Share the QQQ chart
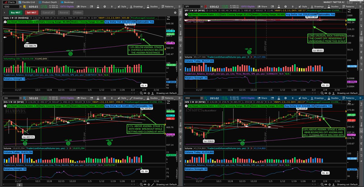The image size is (364, 187). (x=82, y=7)
